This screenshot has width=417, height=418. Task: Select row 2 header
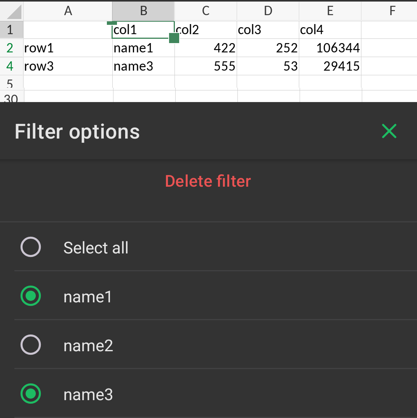(x=10, y=48)
